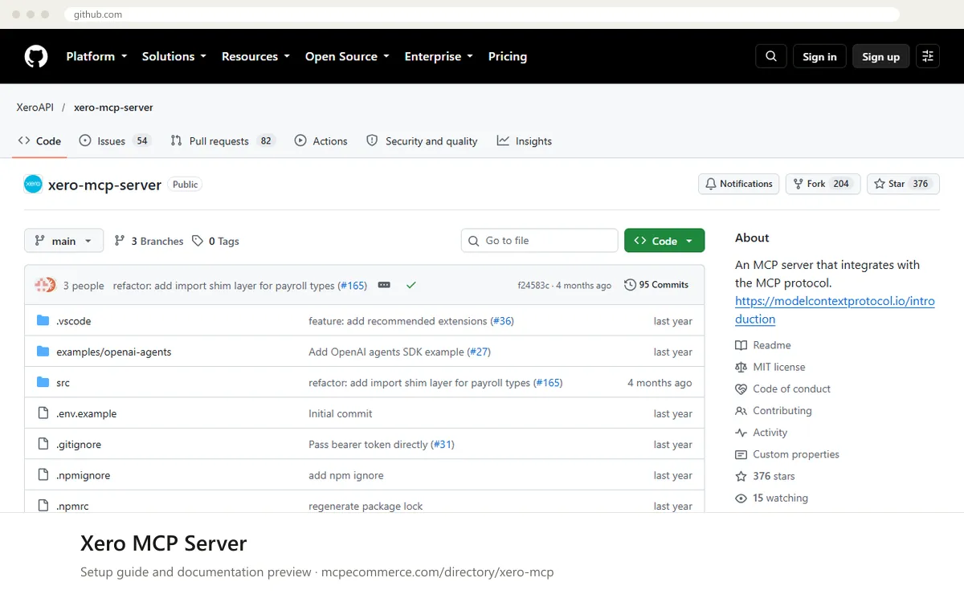Click the clock icon beside 95 Commits
This screenshot has height=602, width=964.
pyautogui.click(x=631, y=285)
